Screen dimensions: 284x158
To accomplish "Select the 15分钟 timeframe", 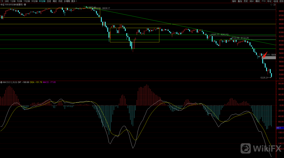I will [27, 1].
